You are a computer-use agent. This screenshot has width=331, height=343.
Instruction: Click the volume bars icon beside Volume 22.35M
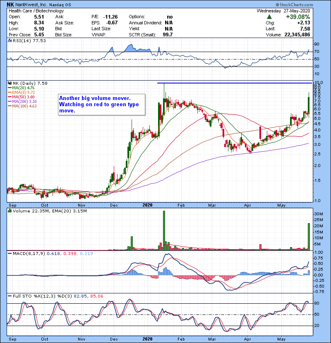tap(10, 211)
